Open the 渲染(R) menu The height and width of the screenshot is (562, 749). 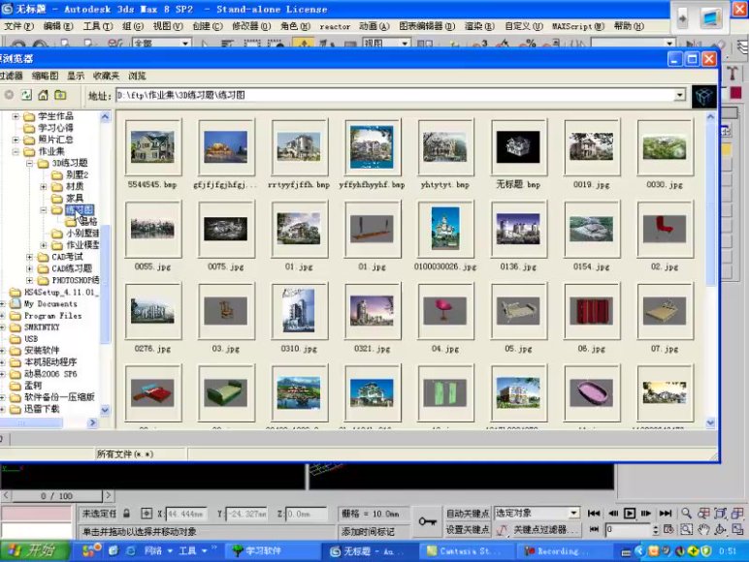click(x=479, y=26)
